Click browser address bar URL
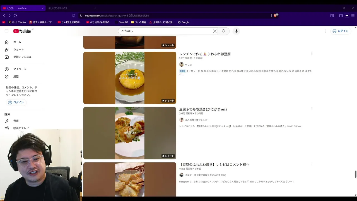This screenshot has height=201, width=357. pyautogui.click(x=117, y=16)
